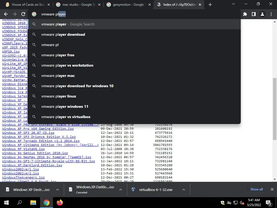This screenshot has width=277, height=208.
Task: Open Windows2002ver1.iso link
Action: pos(21,169)
